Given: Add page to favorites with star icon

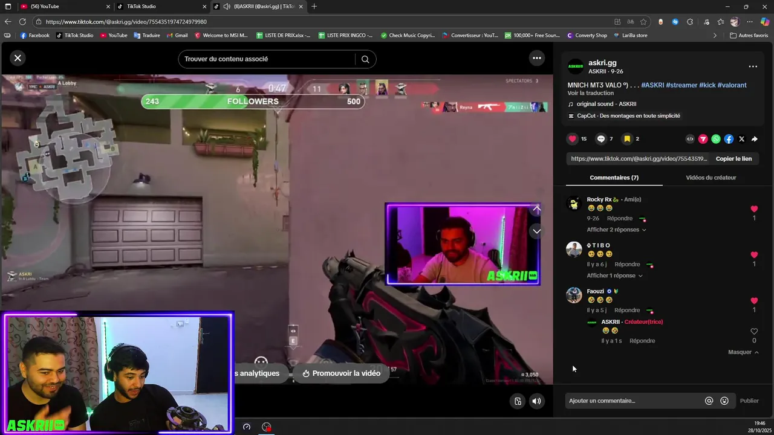Looking at the screenshot, I should (643, 22).
